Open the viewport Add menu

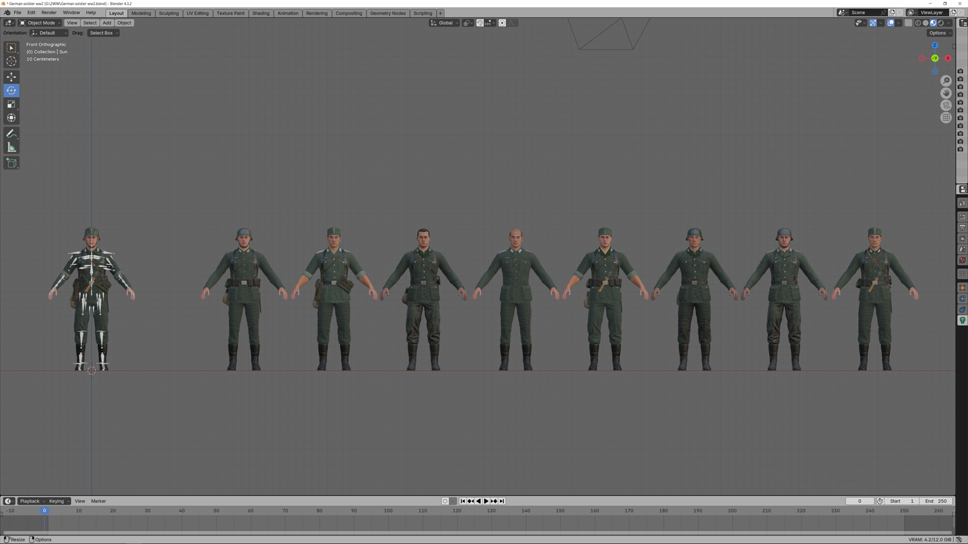pos(106,23)
